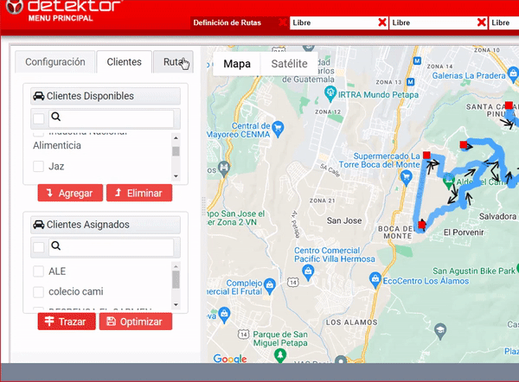This screenshot has width=519, height=382.
Task: Select the Definición de Rutas tab
Action: click(227, 22)
